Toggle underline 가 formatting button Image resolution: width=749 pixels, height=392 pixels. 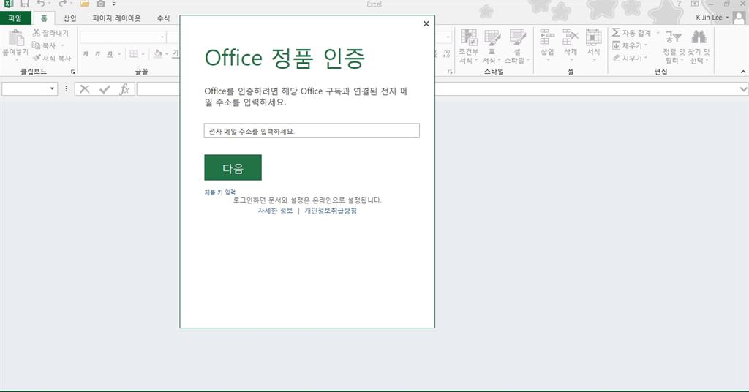coord(110,53)
